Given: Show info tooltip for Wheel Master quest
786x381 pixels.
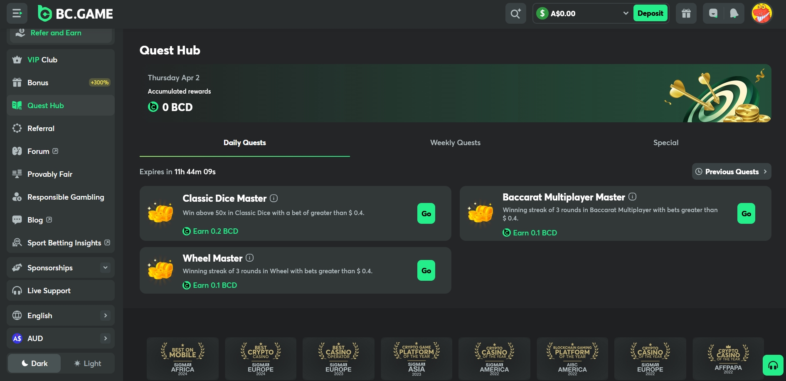Looking at the screenshot, I should 249,258.
